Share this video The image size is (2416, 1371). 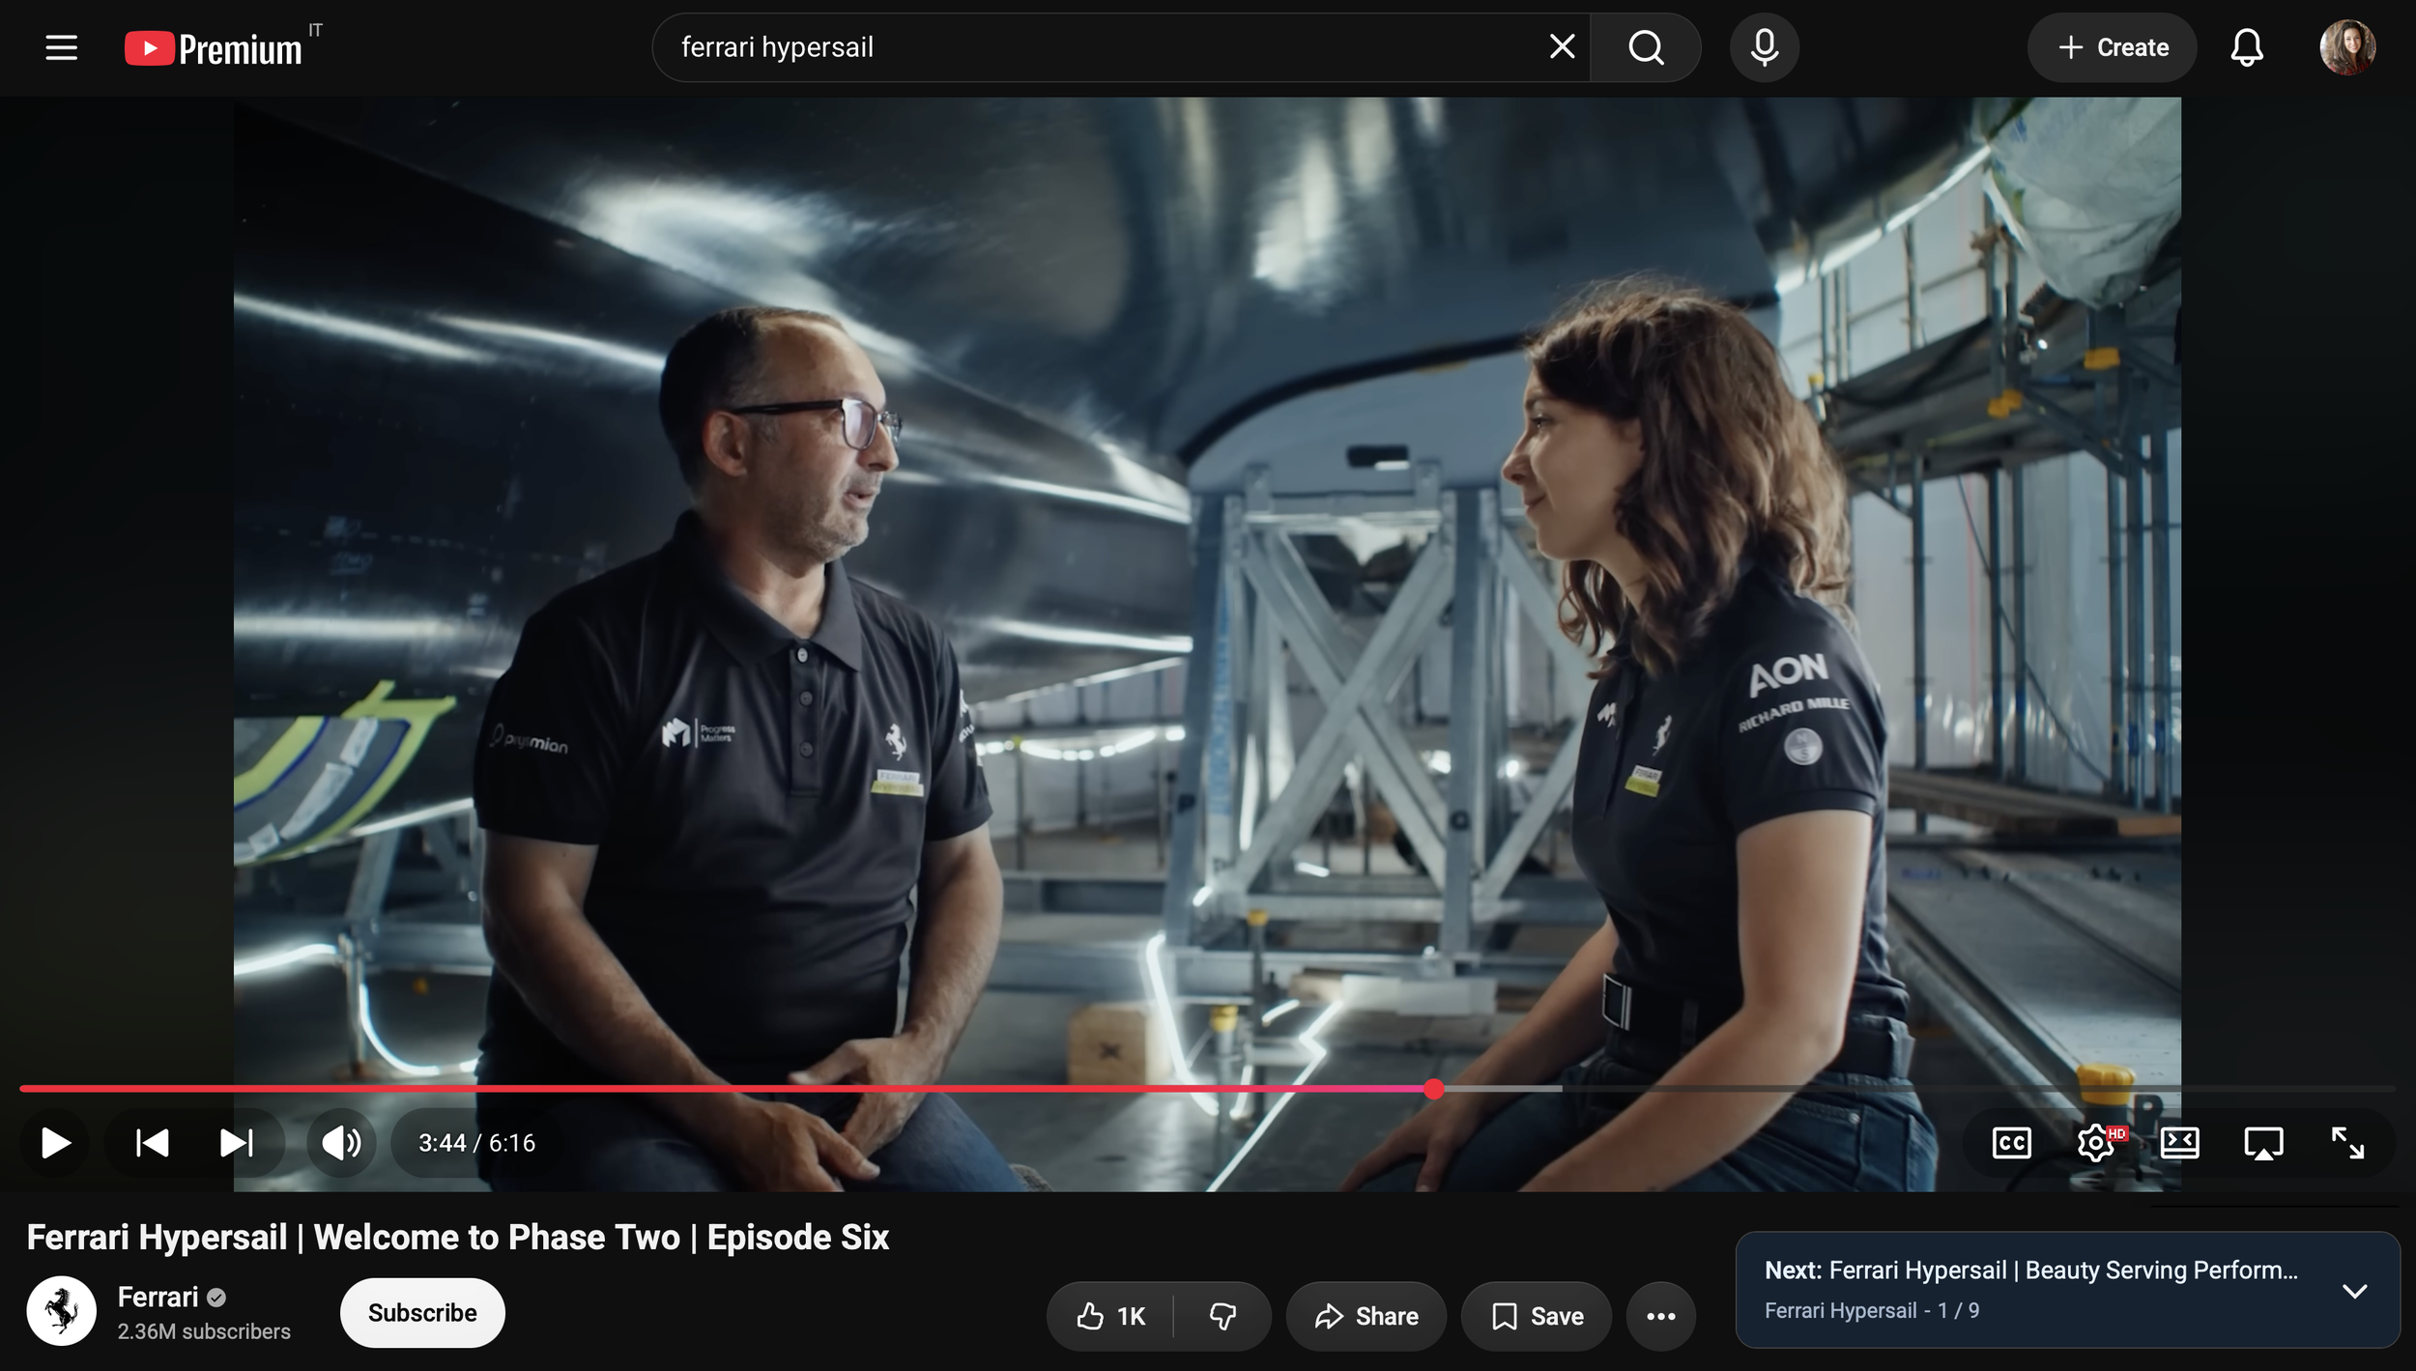point(1366,1316)
